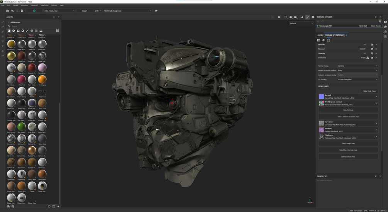
Task: Open the UV padding dropdown
Action: 357,80
